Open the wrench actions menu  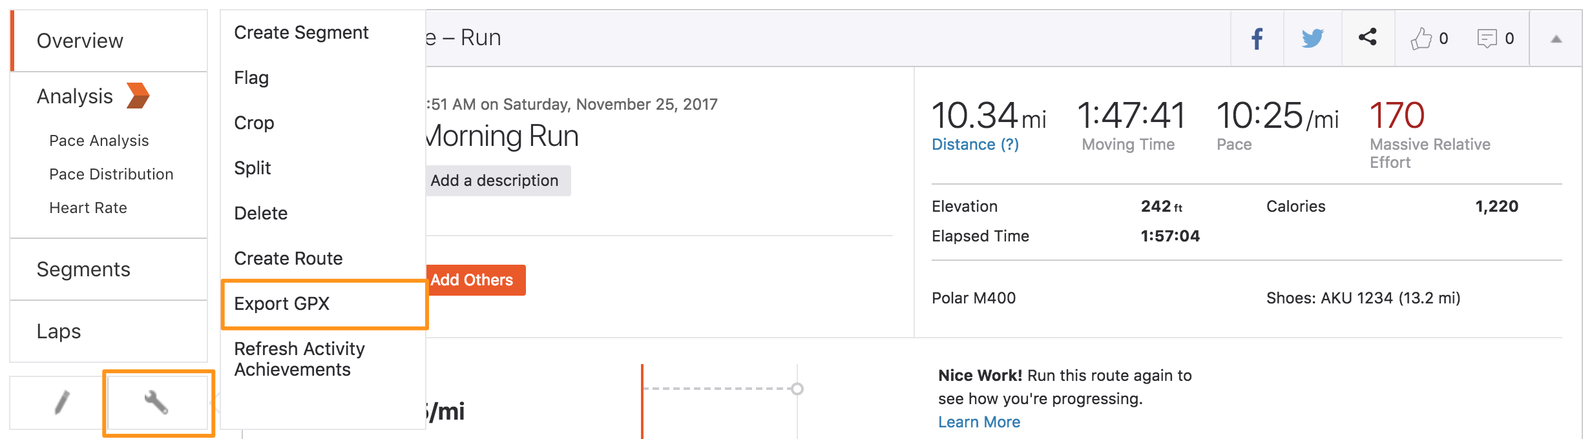(x=156, y=403)
